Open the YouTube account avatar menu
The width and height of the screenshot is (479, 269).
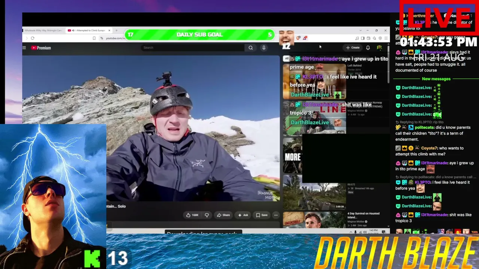pos(379,48)
